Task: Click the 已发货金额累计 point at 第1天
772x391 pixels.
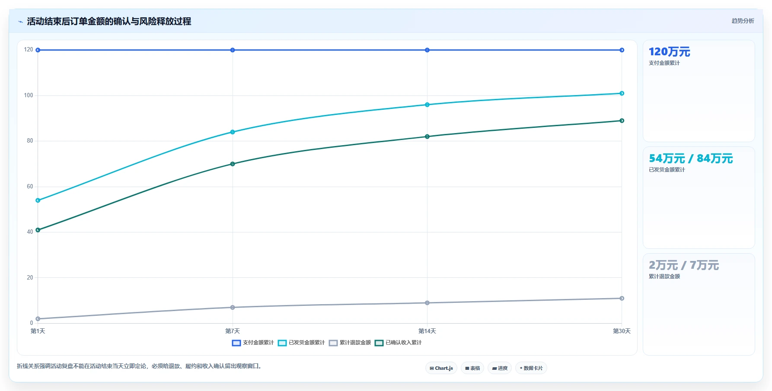Action: click(x=38, y=200)
